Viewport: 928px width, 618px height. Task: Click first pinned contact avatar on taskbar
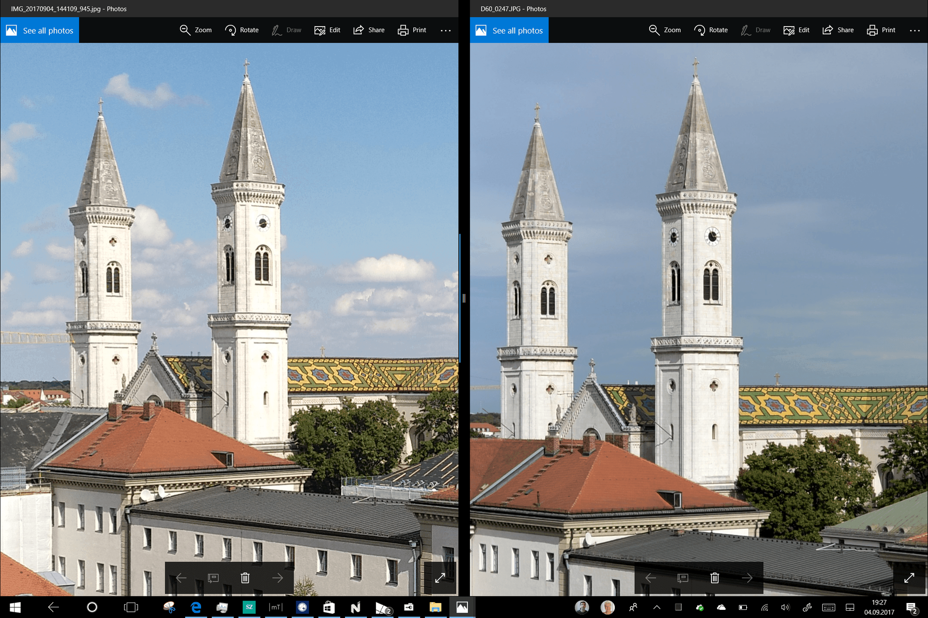(x=582, y=607)
